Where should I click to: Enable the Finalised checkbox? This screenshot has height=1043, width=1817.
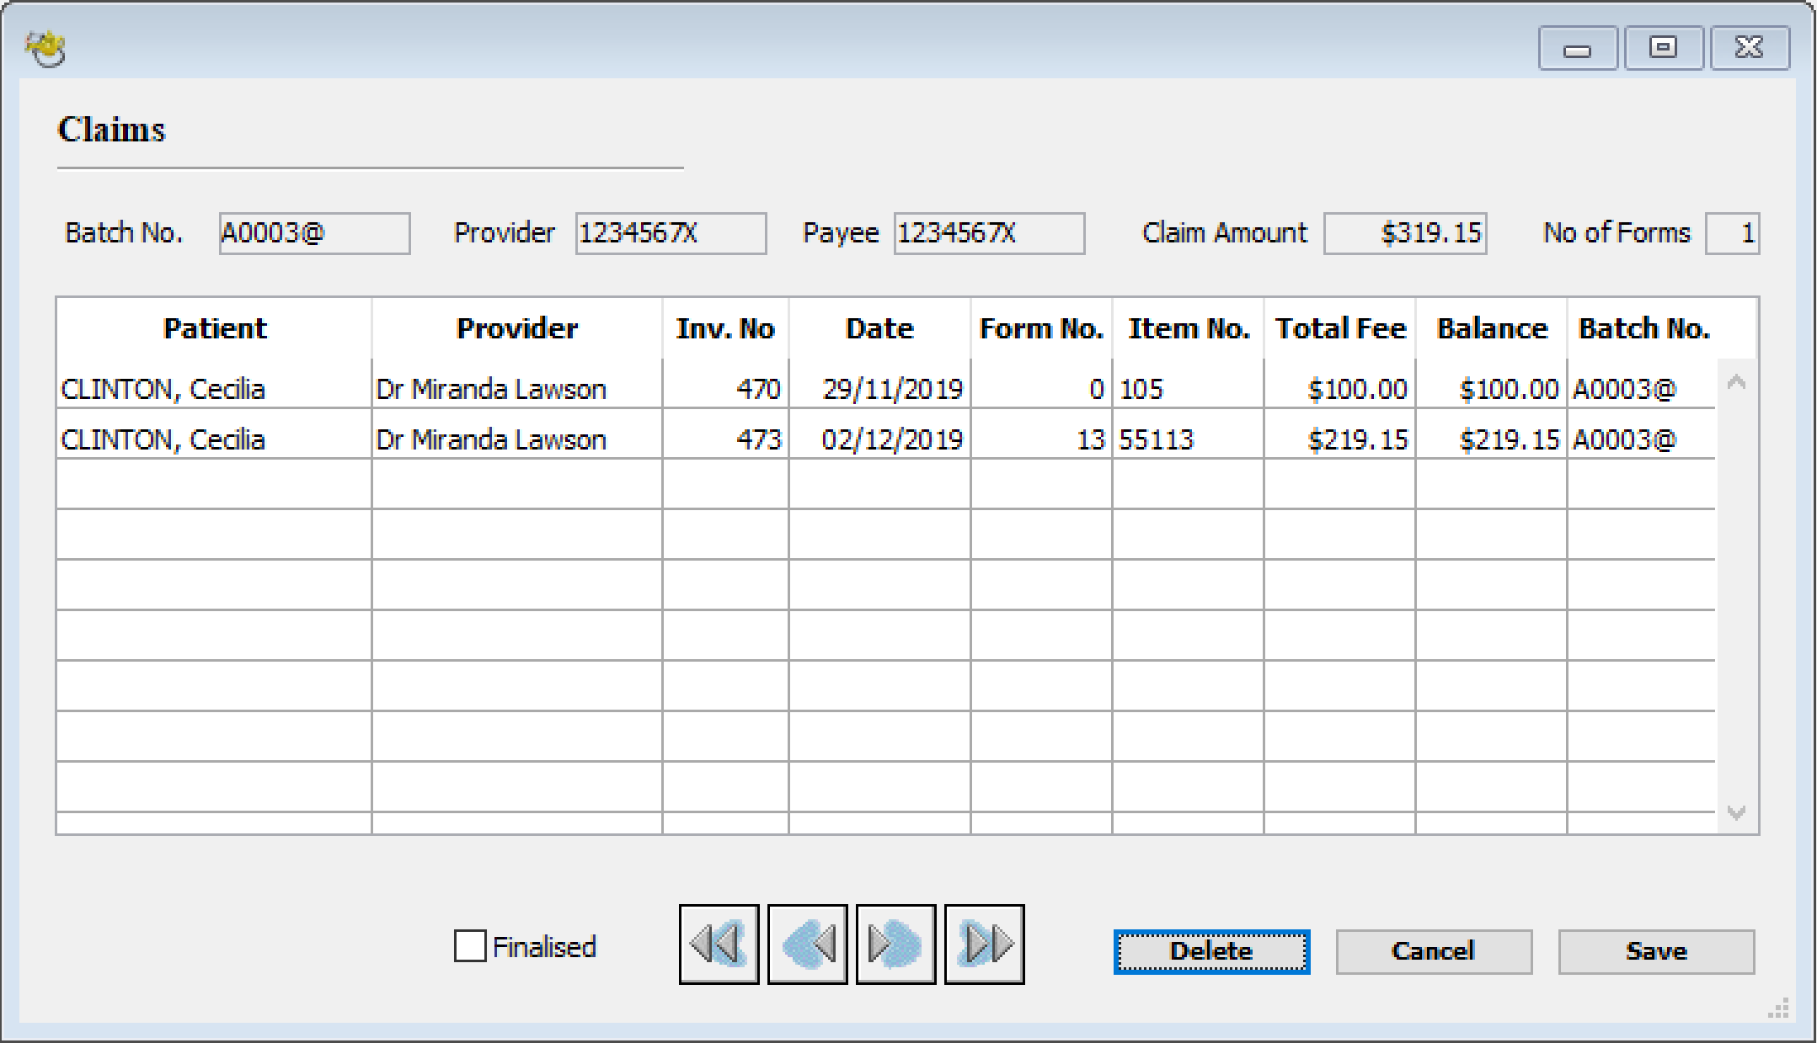point(471,946)
